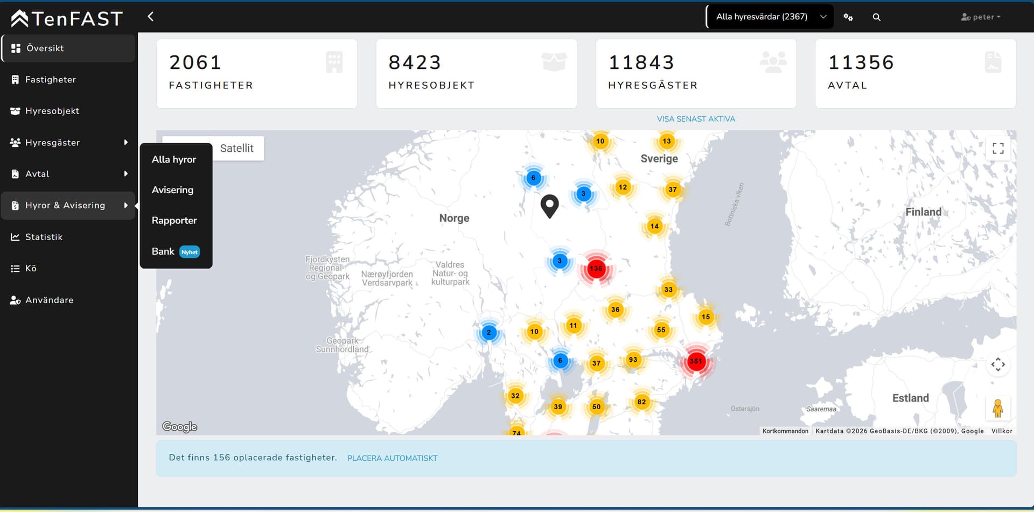Open search with the magnifier icon
Viewport: 1034px width, 512px height.
click(877, 17)
